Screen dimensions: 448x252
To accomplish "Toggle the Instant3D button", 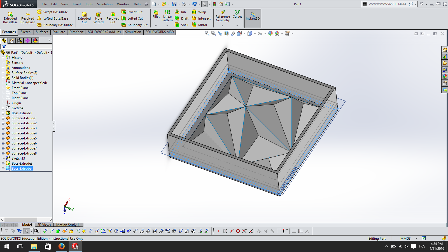I will [253, 18].
